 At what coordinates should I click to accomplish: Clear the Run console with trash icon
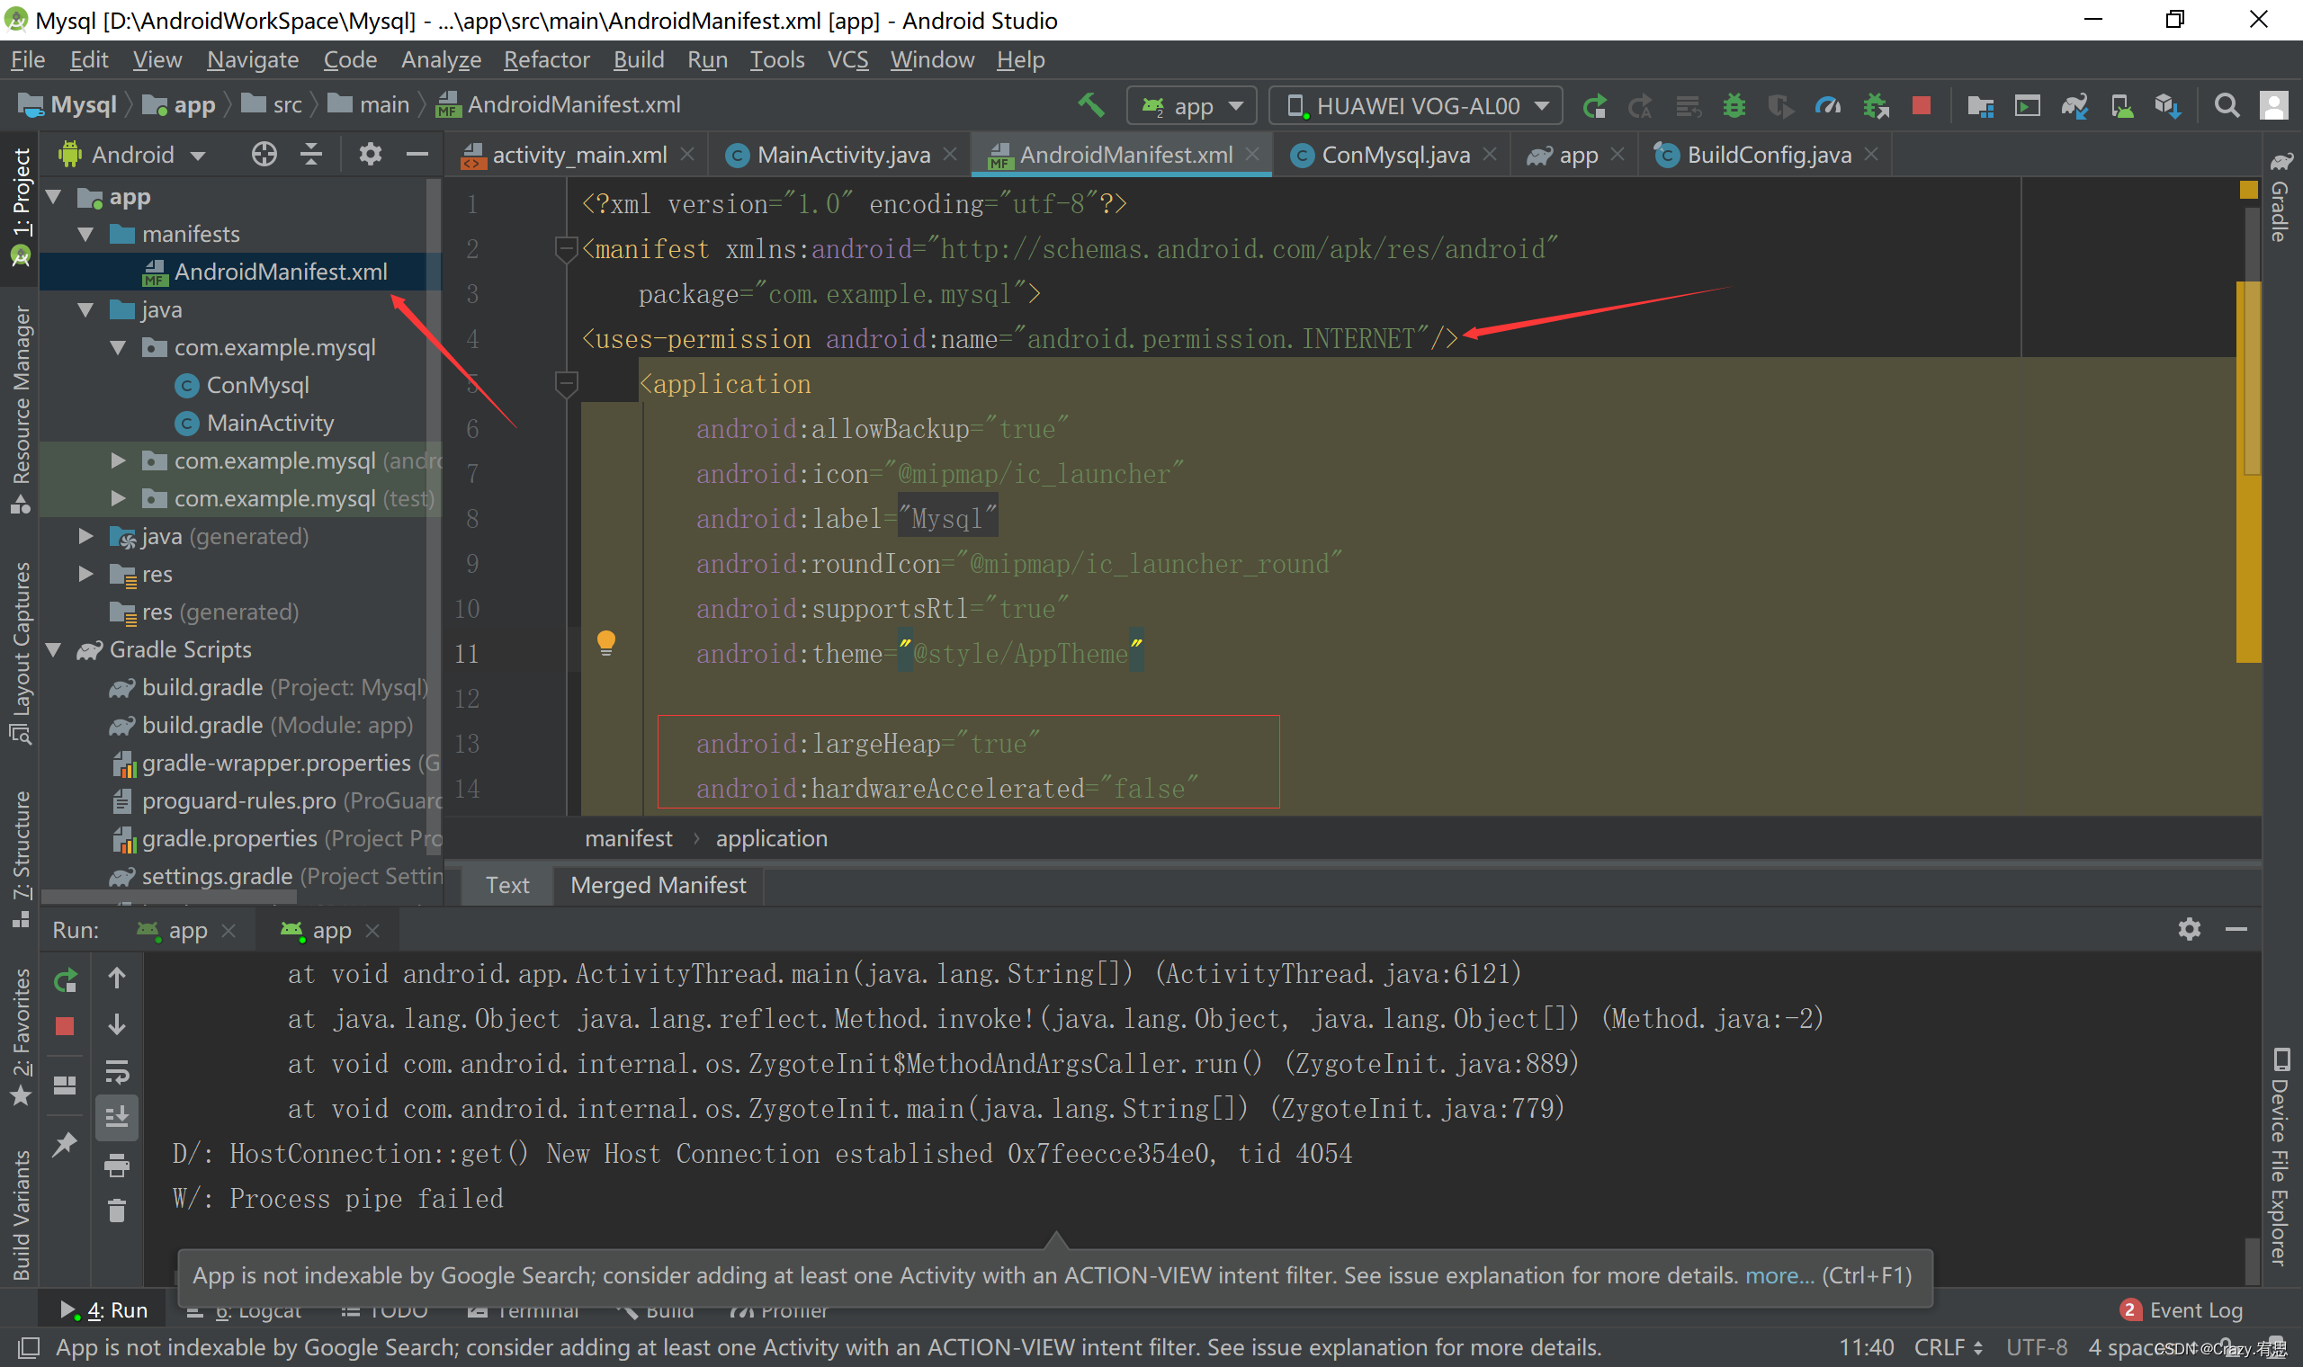click(117, 1211)
